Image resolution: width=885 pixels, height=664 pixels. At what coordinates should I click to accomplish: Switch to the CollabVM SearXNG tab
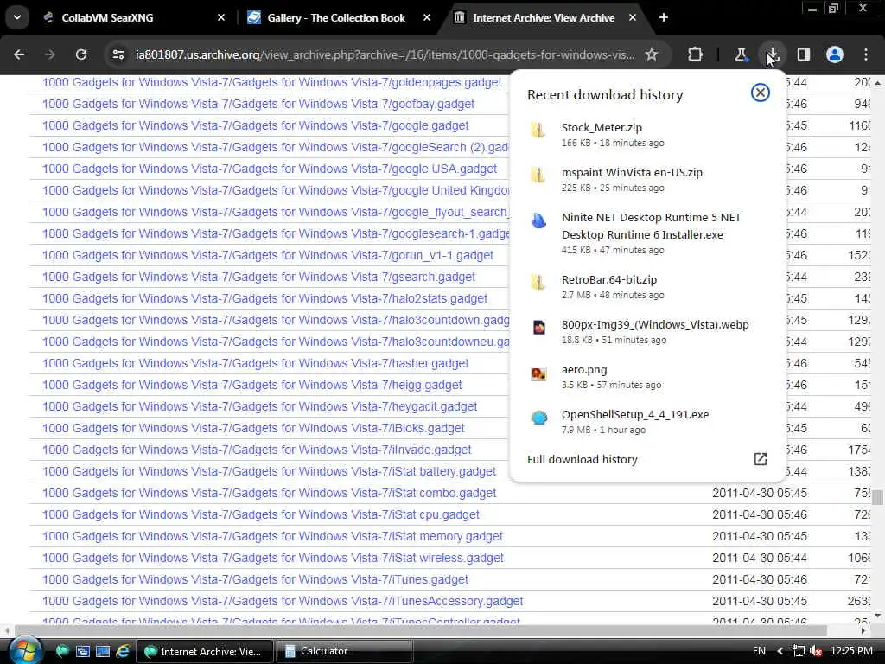click(x=106, y=17)
